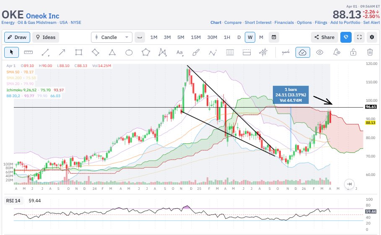
Task: Click the SMA 50 indicator label
Action: [20, 72]
